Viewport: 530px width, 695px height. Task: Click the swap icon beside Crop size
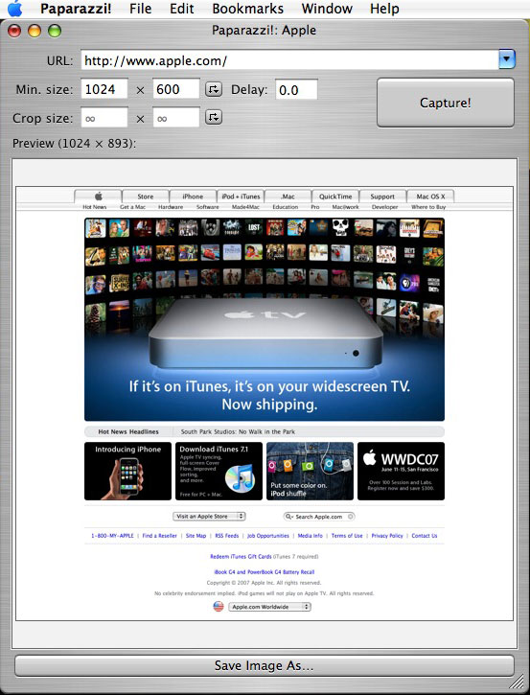213,118
